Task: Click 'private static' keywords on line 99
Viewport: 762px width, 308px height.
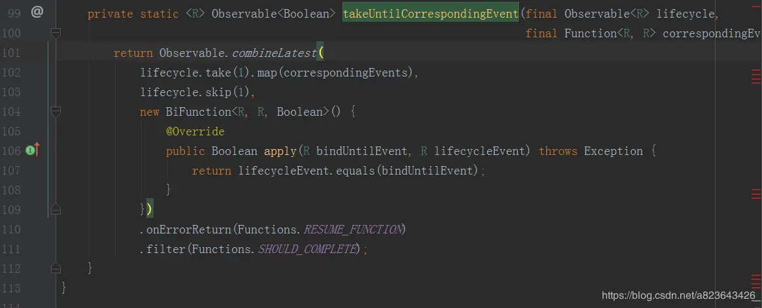Action: (x=133, y=14)
